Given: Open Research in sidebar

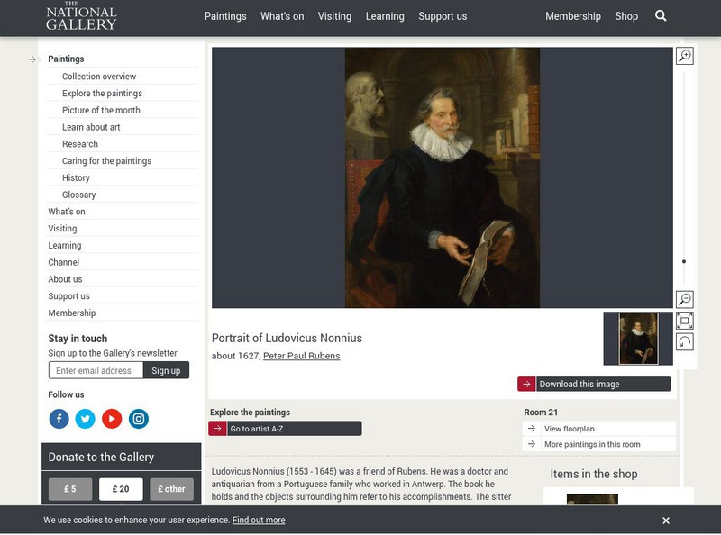Looking at the screenshot, I should [80, 144].
